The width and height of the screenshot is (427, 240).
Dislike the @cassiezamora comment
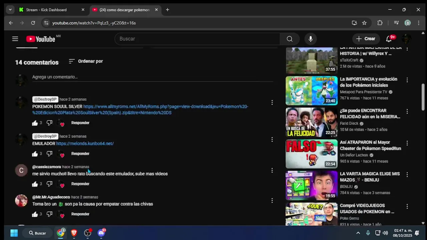pyautogui.click(x=49, y=184)
